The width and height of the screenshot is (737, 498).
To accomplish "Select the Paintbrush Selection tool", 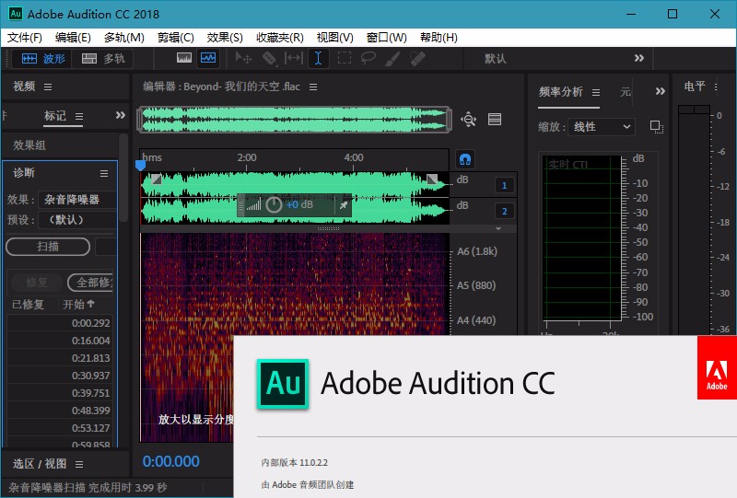I will coord(392,58).
